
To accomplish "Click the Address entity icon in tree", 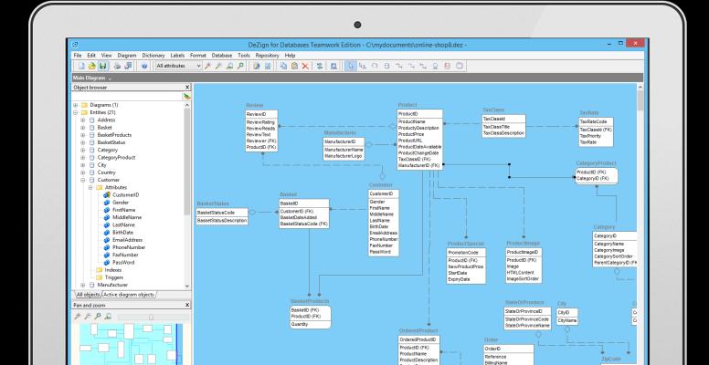I will point(91,120).
